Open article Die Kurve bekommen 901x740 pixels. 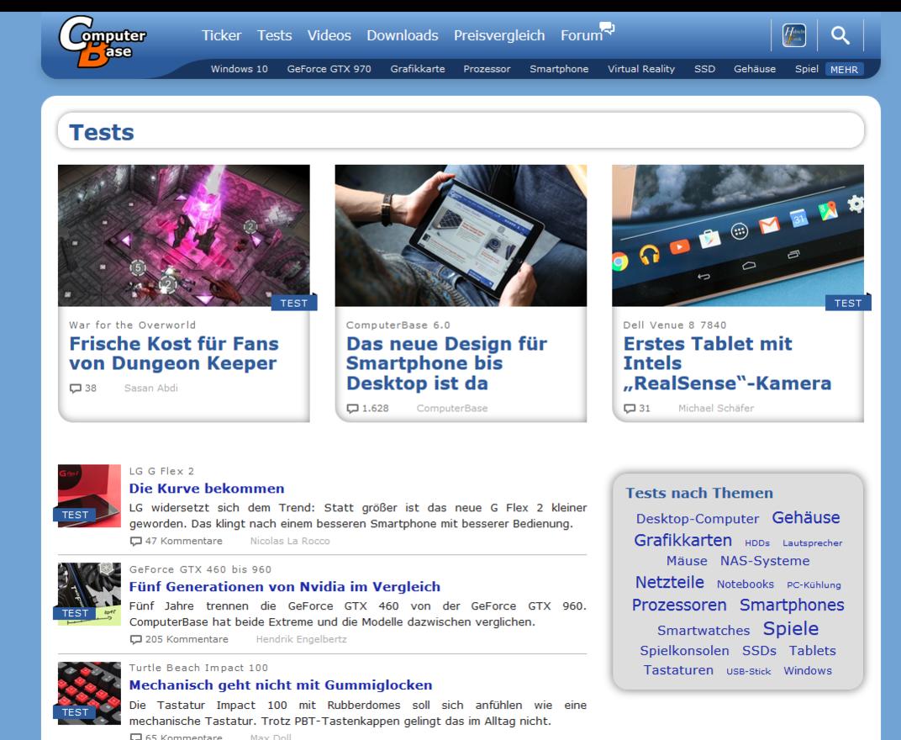click(207, 489)
